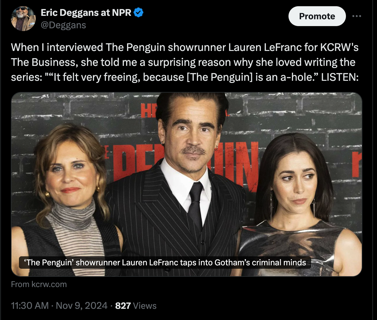Image resolution: width=377 pixels, height=320 pixels.
Task: Click the word LISTEN: in the tweet
Action: pyautogui.click(x=340, y=77)
